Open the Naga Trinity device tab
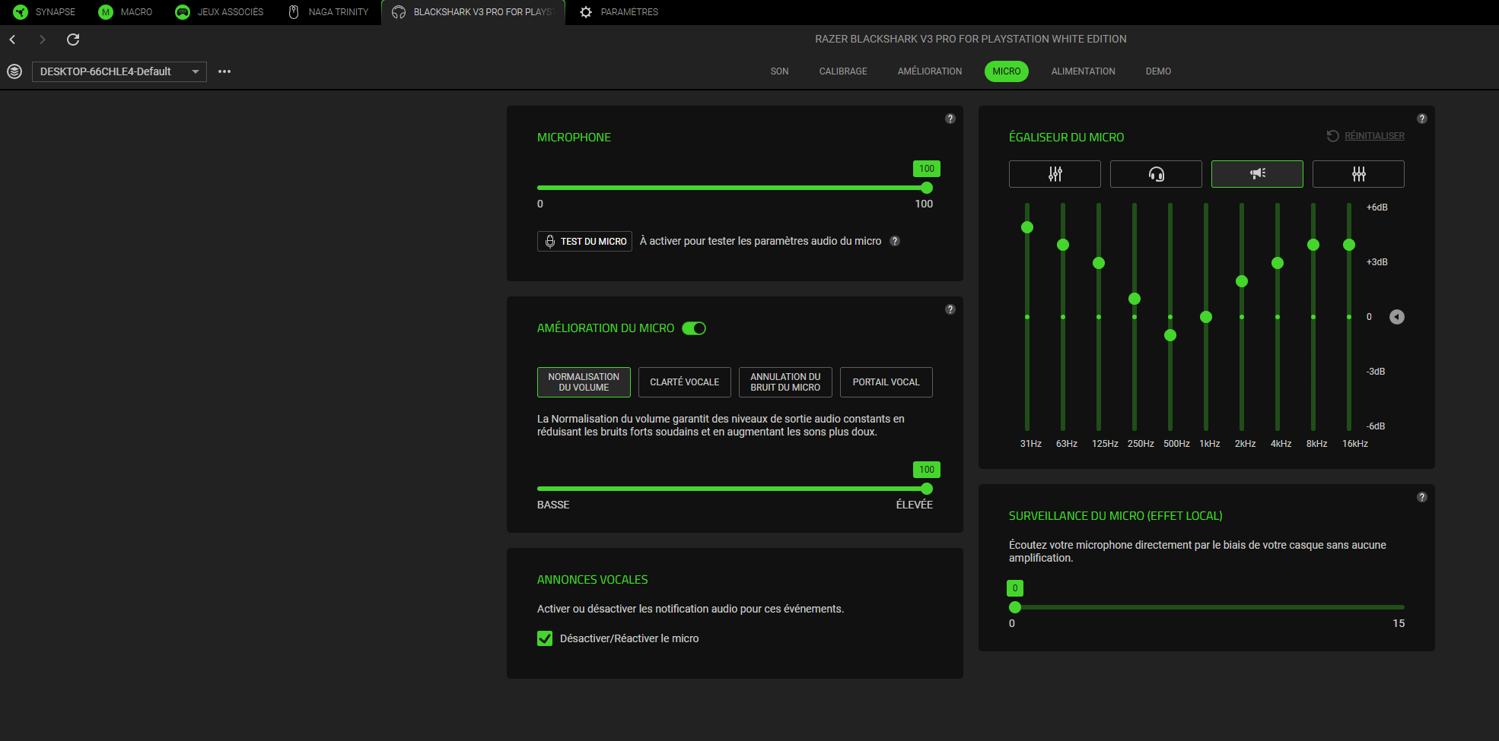This screenshot has width=1499, height=741. point(328,12)
